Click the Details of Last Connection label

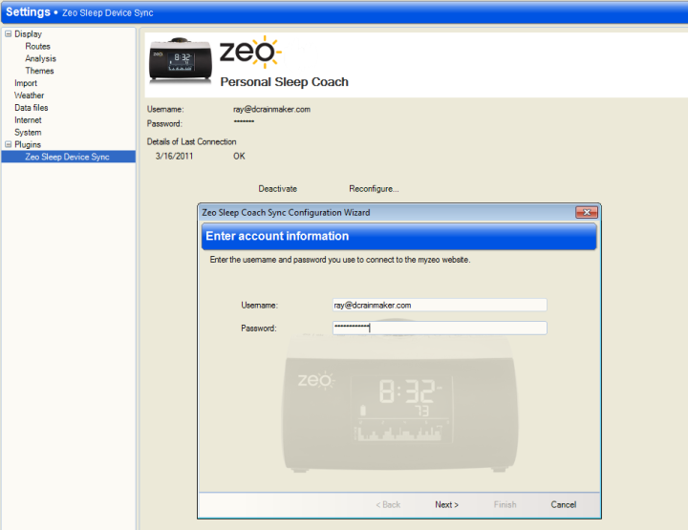pyautogui.click(x=191, y=141)
